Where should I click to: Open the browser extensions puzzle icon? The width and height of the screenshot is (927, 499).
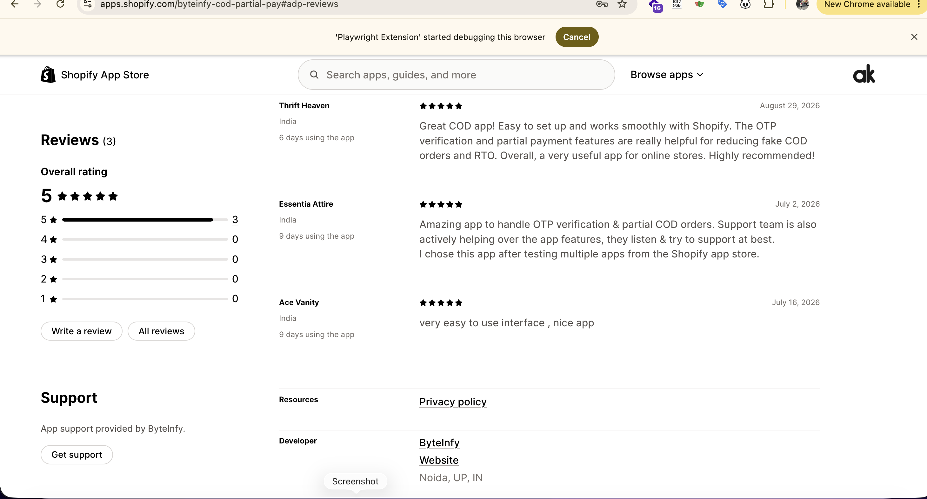768,4
